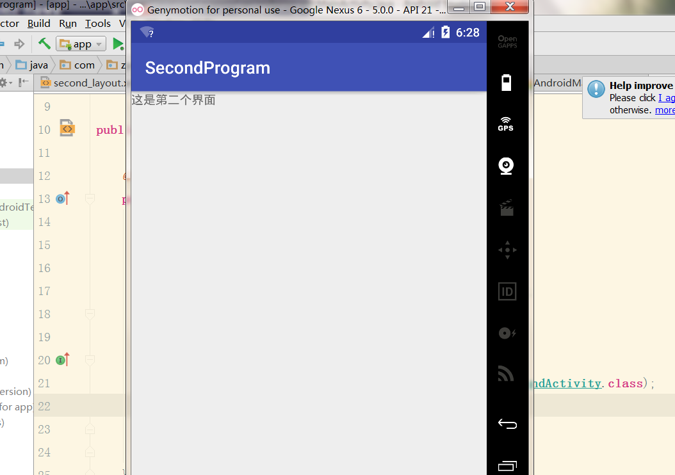Open the Build menu
Screen dimensions: 675x475
pyautogui.click(x=38, y=23)
